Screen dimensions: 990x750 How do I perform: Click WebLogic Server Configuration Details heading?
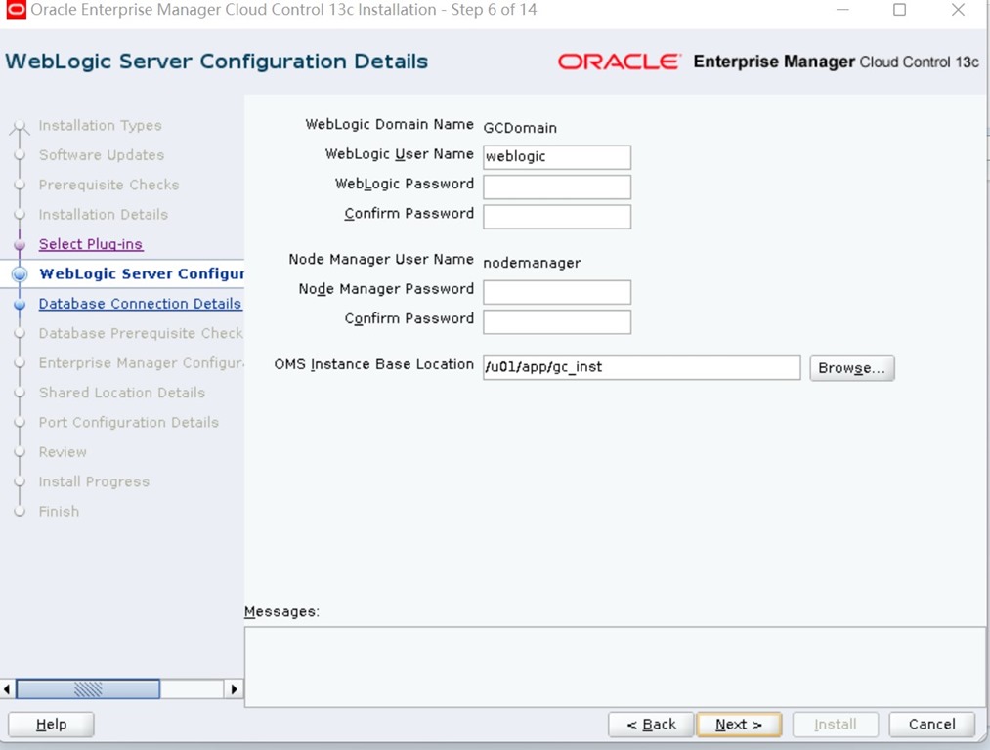(x=217, y=62)
